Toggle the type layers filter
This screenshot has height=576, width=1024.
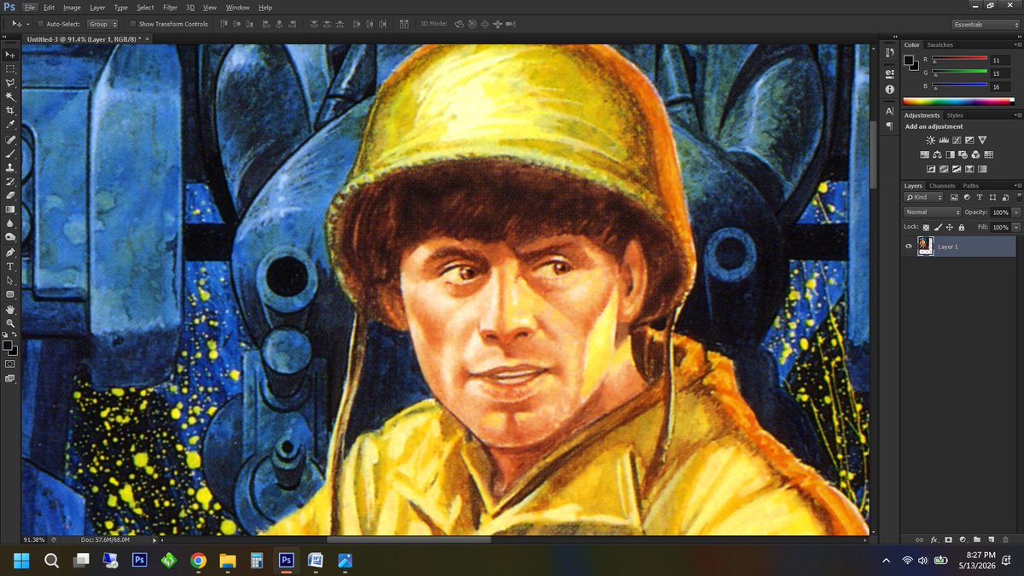coord(980,197)
